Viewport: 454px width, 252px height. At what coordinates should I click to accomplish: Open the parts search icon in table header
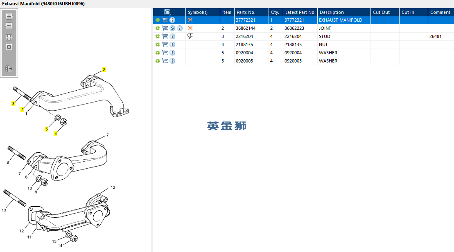click(167, 12)
